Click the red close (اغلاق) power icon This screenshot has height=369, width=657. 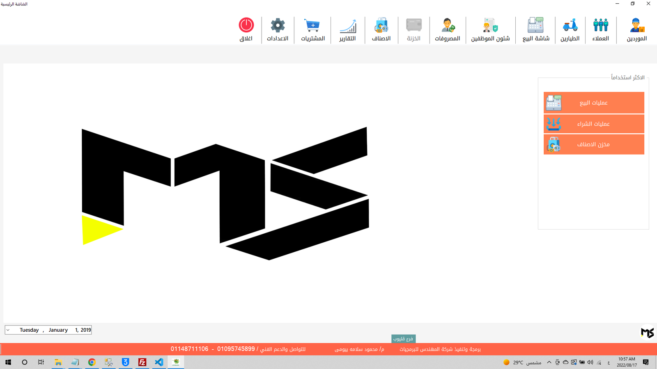246,26
